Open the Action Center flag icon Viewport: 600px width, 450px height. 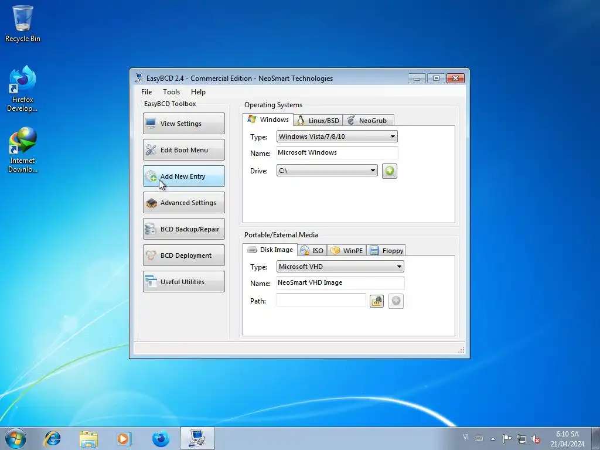point(507,438)
